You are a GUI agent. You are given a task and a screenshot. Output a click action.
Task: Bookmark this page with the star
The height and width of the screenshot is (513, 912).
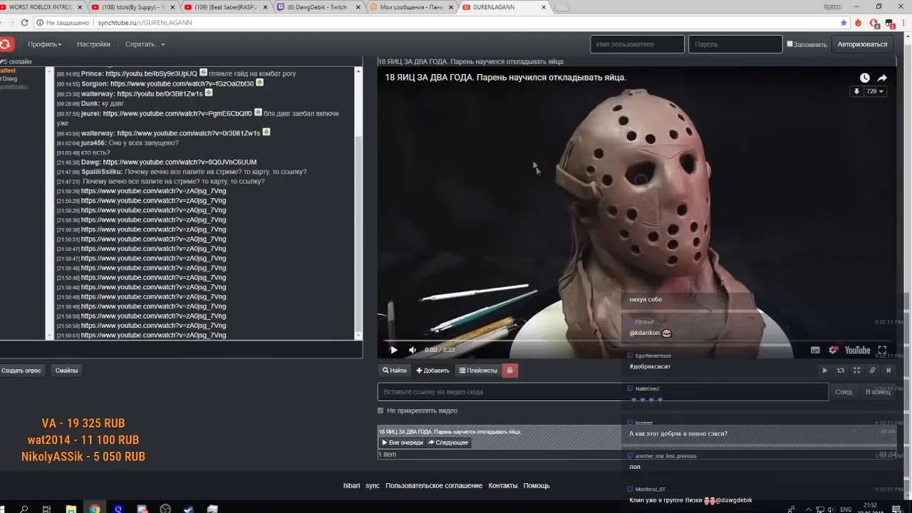tap(844, 23)
